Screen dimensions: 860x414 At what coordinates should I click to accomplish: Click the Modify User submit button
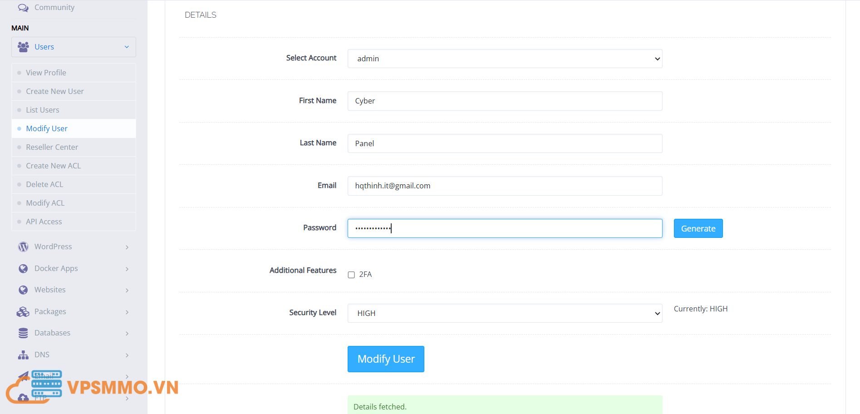point(386,359)
